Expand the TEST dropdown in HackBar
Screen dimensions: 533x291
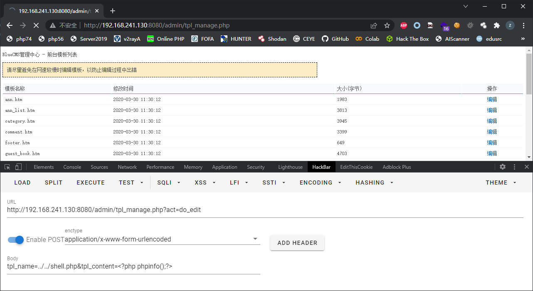[x=131, y=182]
